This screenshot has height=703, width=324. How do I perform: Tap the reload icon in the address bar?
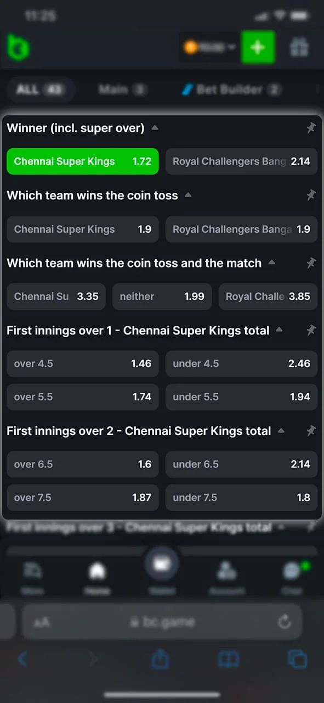(x=285, y=622)
